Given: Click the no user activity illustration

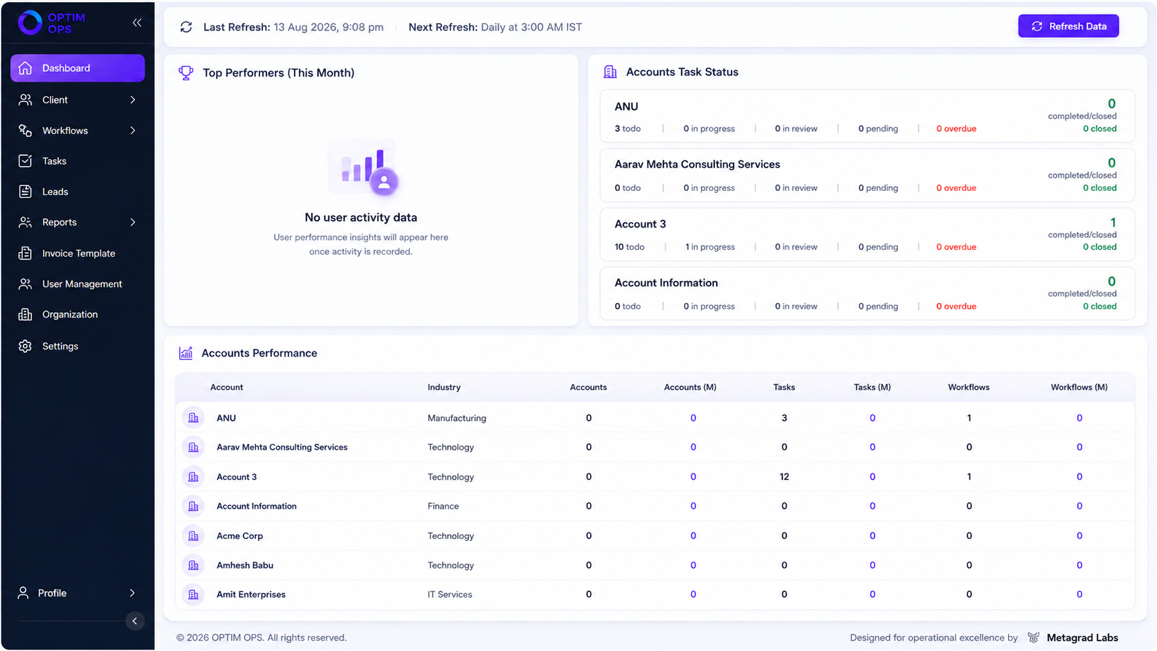Looking at the screenshot, I should coord(364,168).
